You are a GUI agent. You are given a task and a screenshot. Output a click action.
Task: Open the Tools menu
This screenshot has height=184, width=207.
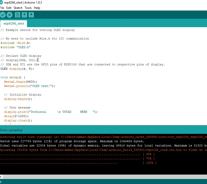pos(28,8)
